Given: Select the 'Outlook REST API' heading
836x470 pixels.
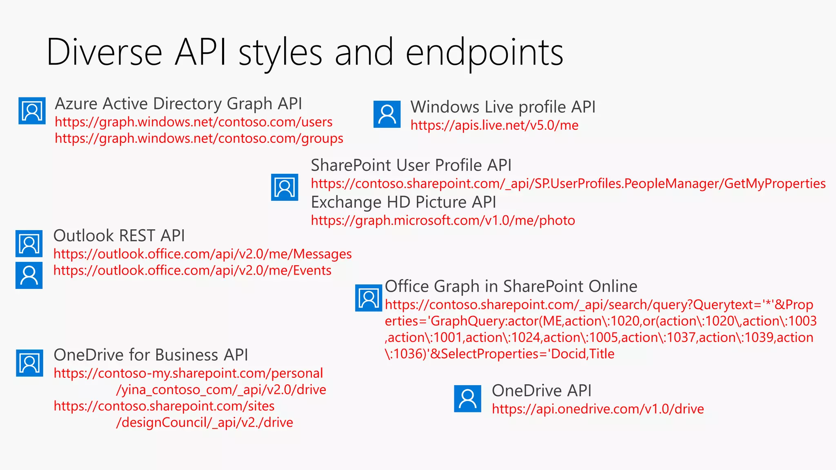Looking at the screenshot, I should (x=119, y=236).
